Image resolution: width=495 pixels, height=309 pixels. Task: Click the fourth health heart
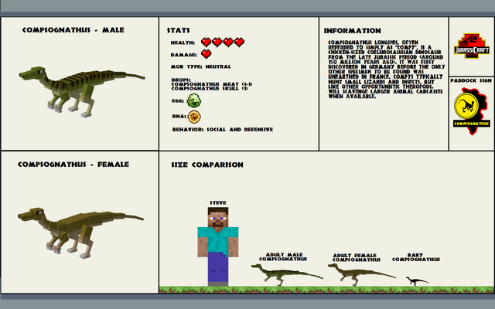pyautogui.click(x=239, y=42)
